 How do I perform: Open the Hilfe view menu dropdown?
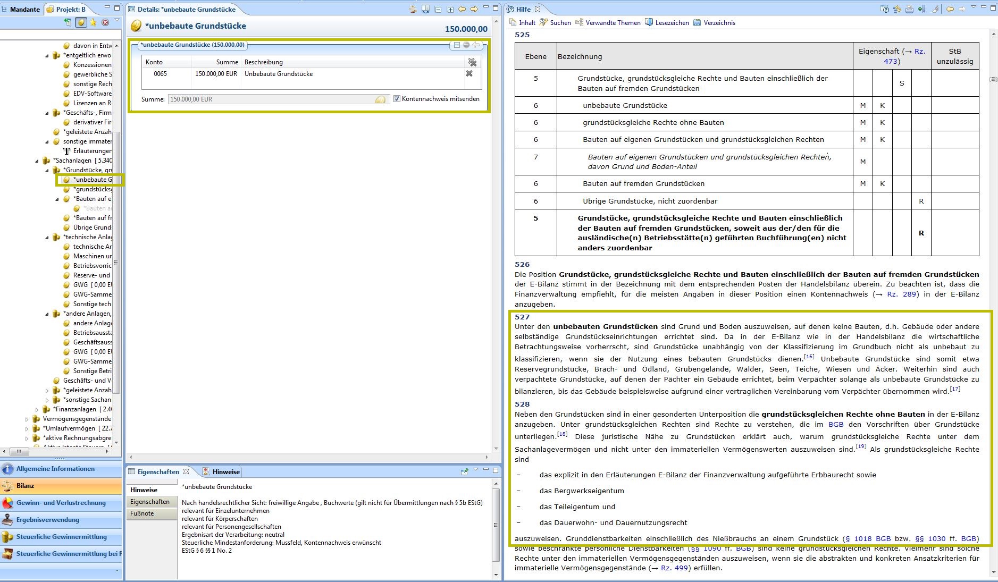tap(974, 7)
